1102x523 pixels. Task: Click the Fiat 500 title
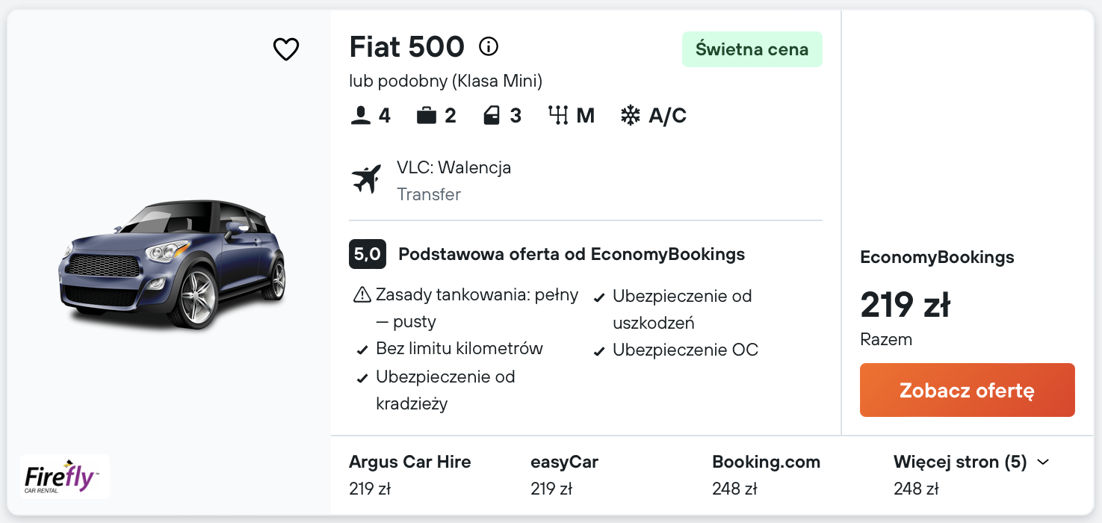pyautogui.click(x=406, y=47)
